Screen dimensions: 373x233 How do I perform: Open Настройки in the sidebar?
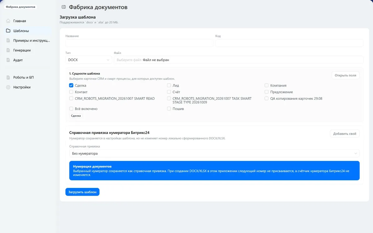[28, 87]
